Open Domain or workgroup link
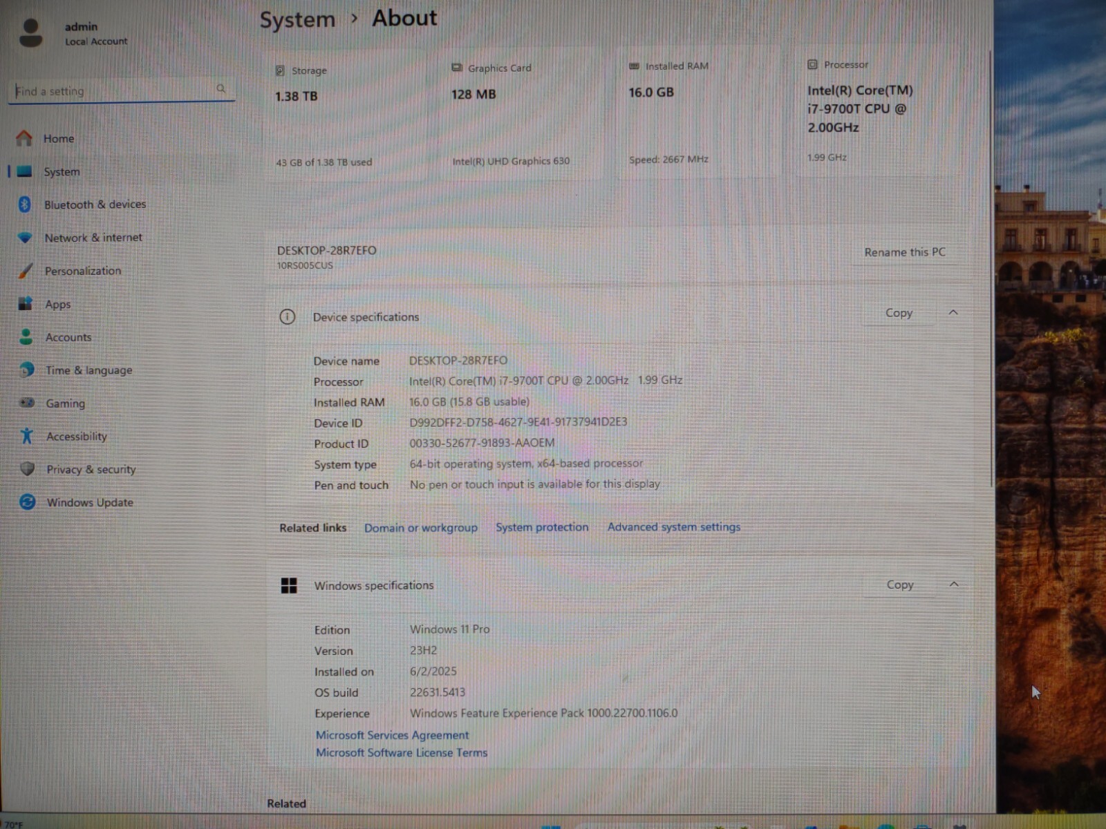The width and height of the screenshot is (1106, 829). 421,528
